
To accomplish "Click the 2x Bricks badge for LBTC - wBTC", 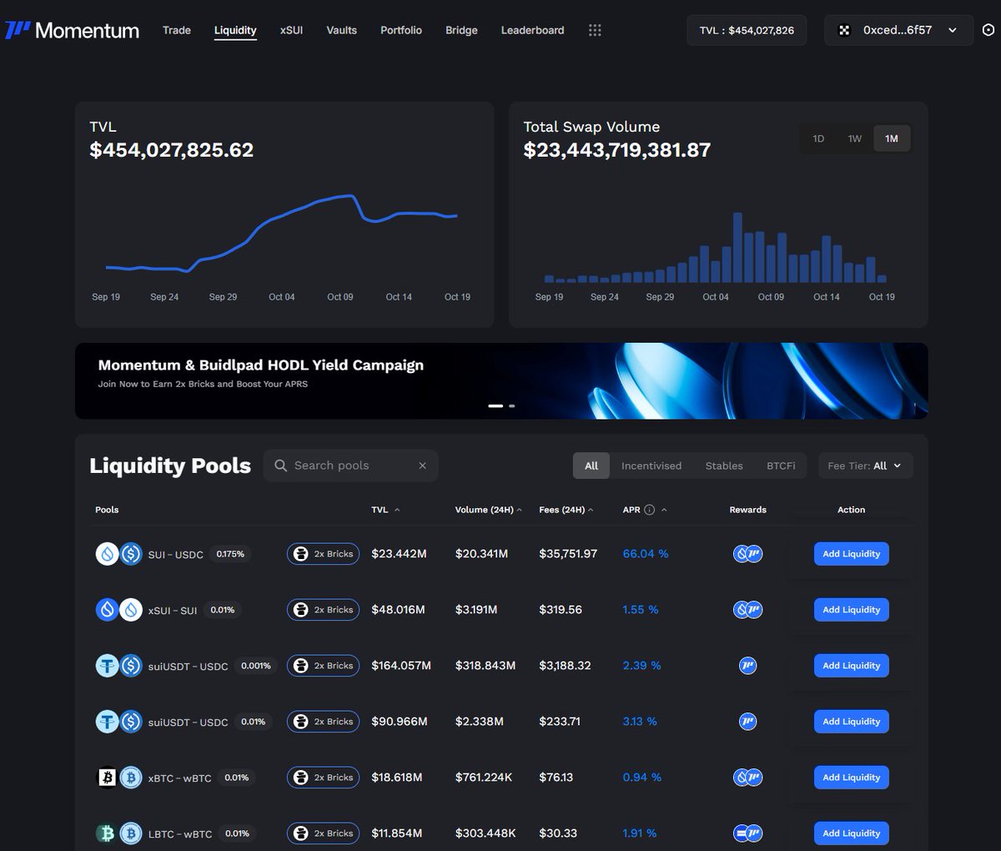I will (x=324, y=833).
